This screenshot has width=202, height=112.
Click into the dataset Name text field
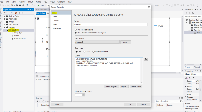111,25
